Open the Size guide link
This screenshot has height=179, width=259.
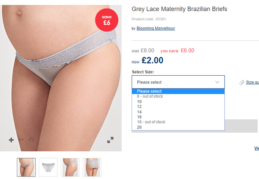(253, 82)
